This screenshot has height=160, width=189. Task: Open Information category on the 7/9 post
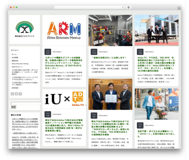(103, 115)
